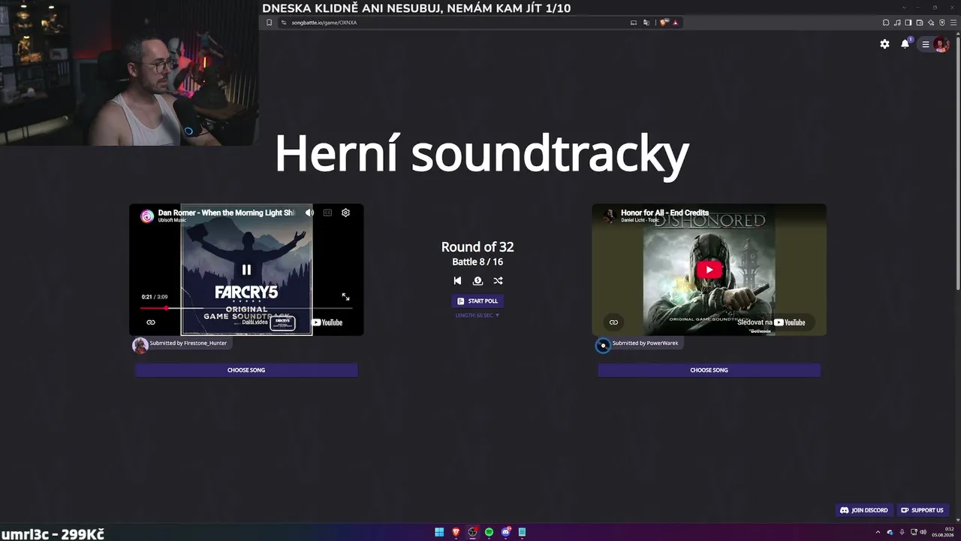Screen dimensions: 961x541
Task: Go back to the previous battle
Action: (x=457, y=280)
